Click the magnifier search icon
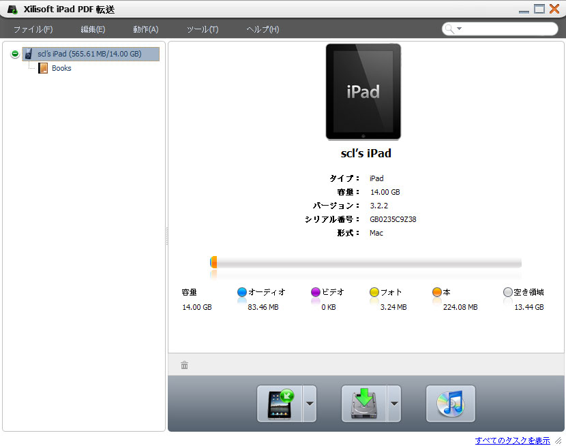The height and width of the screenshot is (446, 566). coord(451,29)
